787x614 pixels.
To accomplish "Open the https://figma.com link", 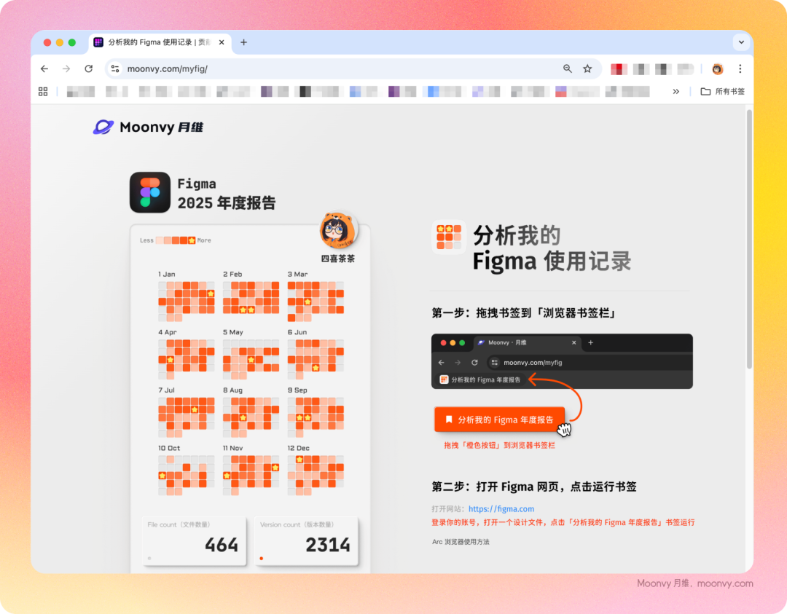I will [x=501, y=509].
